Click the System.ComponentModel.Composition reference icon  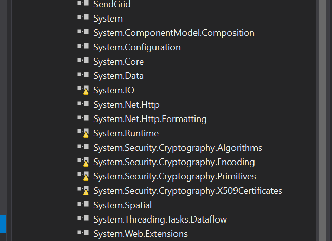(x=83, y=31)
